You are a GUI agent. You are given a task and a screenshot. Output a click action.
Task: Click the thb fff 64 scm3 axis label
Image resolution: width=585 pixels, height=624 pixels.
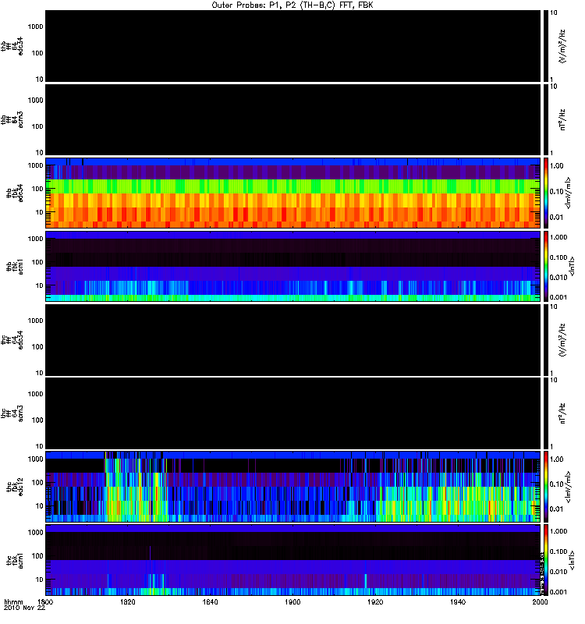tap(12, 120)
